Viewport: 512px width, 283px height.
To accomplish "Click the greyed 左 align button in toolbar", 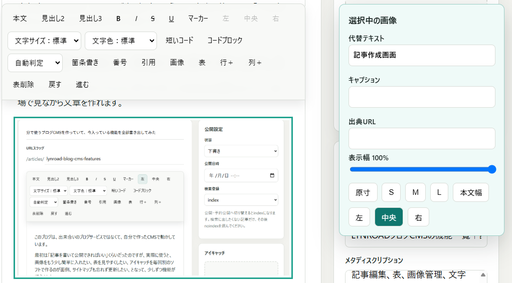I will [226, 19].
